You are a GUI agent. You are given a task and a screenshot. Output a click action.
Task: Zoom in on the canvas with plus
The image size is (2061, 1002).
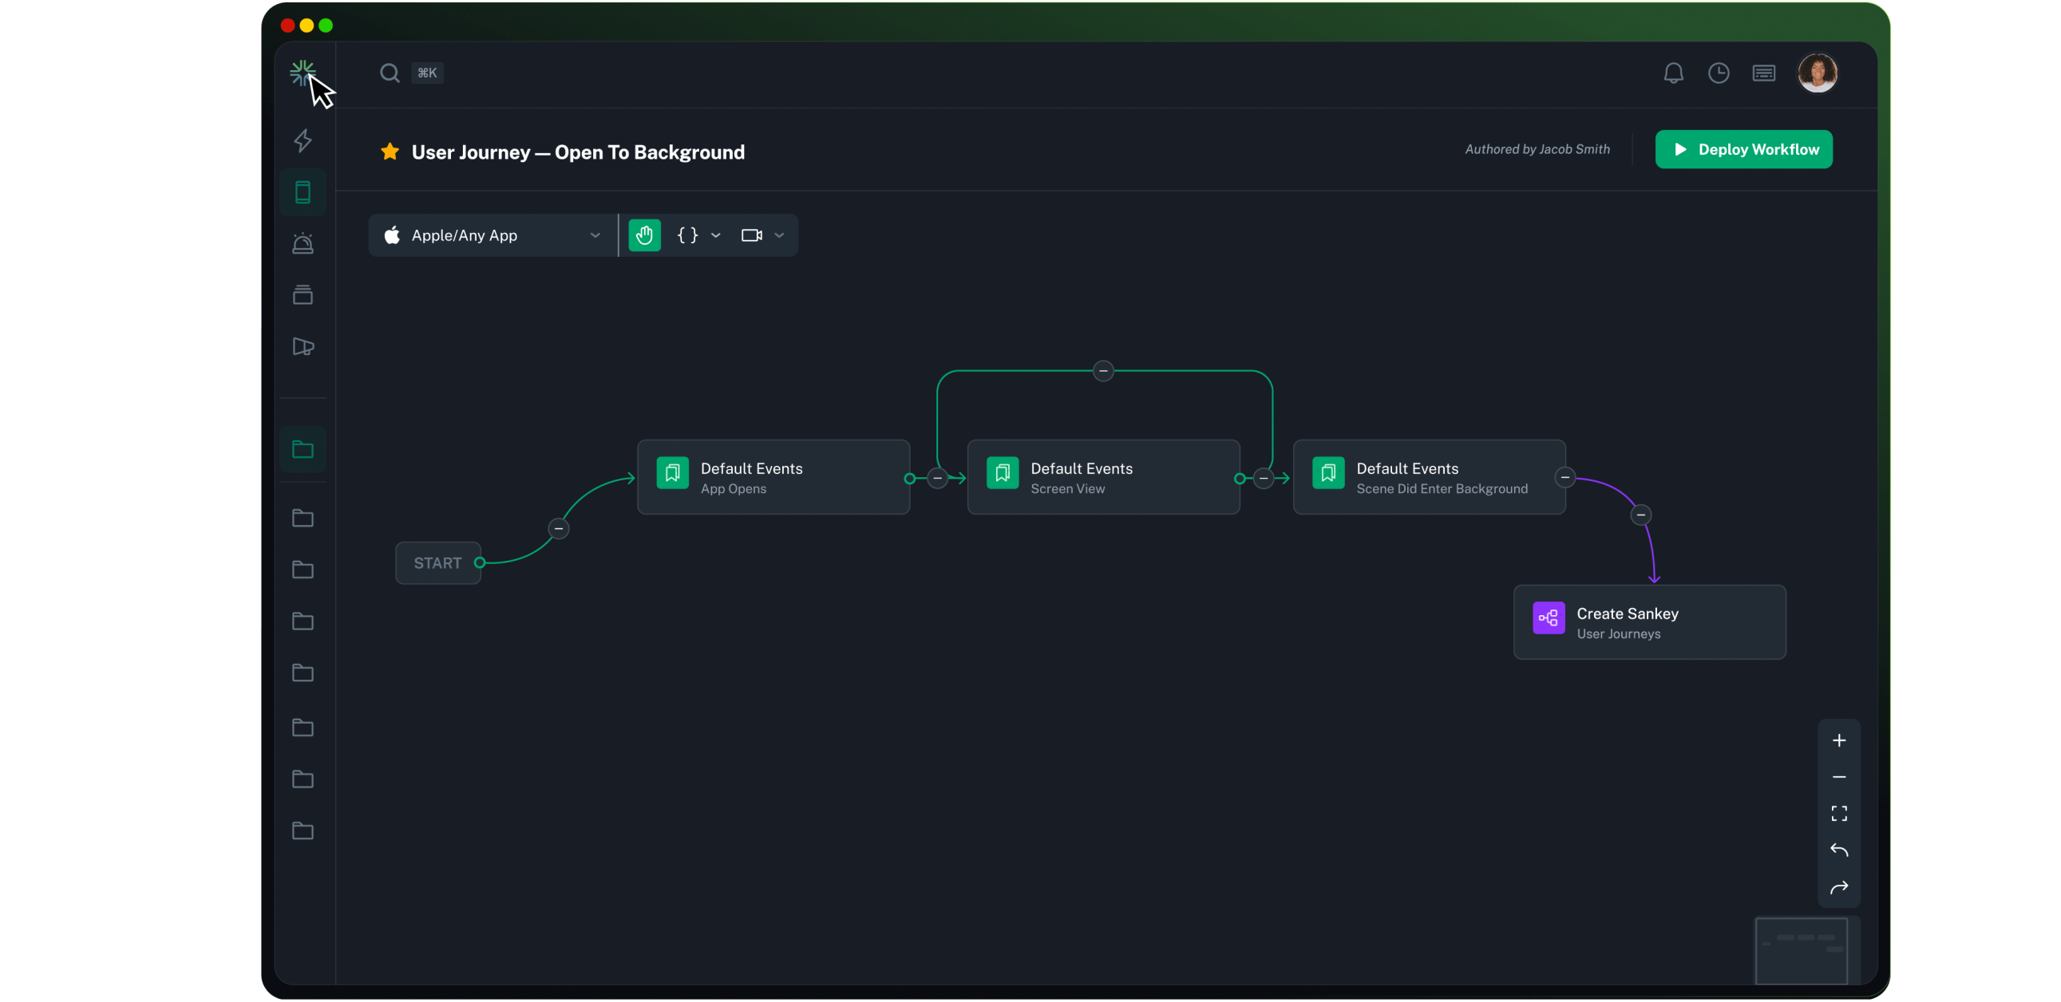pyautogui.click(x=1838, y=740)
